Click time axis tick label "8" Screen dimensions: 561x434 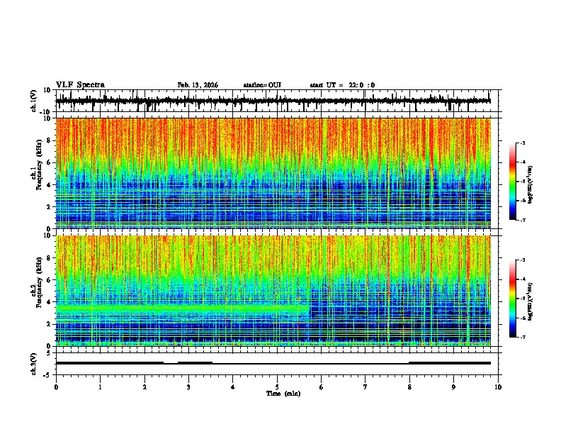pyautogui.click(x=409, y=387)
